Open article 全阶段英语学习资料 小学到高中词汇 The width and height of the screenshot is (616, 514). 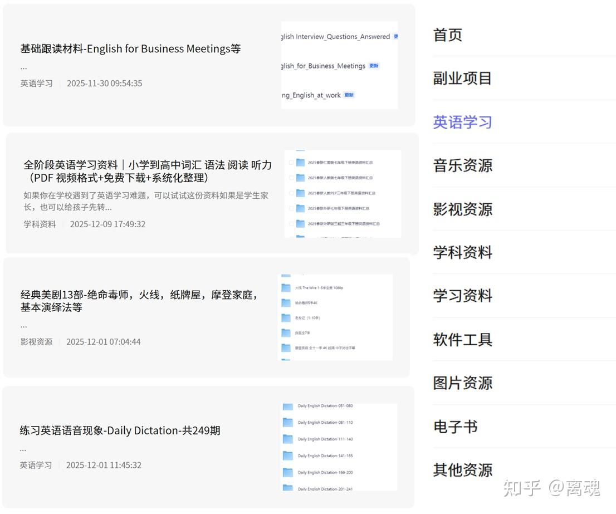click(x=148, y=171)
